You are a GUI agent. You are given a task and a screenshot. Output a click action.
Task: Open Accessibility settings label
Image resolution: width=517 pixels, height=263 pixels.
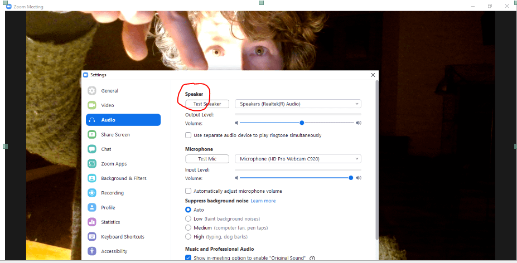pyautogui.click(x=114, y=251)
